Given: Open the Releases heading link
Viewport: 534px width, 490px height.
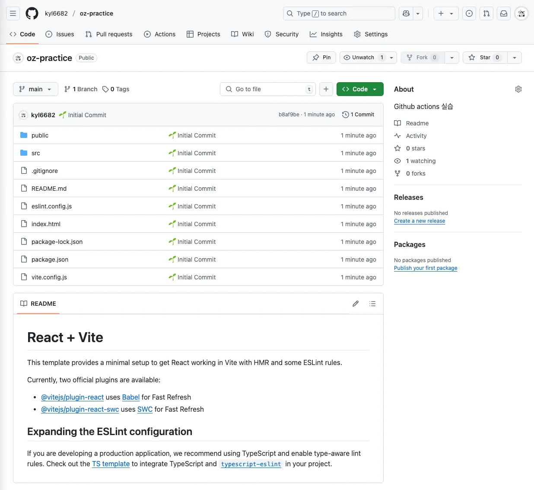Looking at the screenshot, I should pyautogui.click(x=409, y=197).
